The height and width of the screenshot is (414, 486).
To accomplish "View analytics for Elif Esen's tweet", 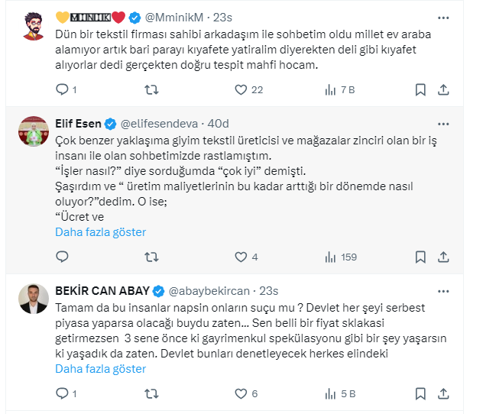I will (331, 257).
